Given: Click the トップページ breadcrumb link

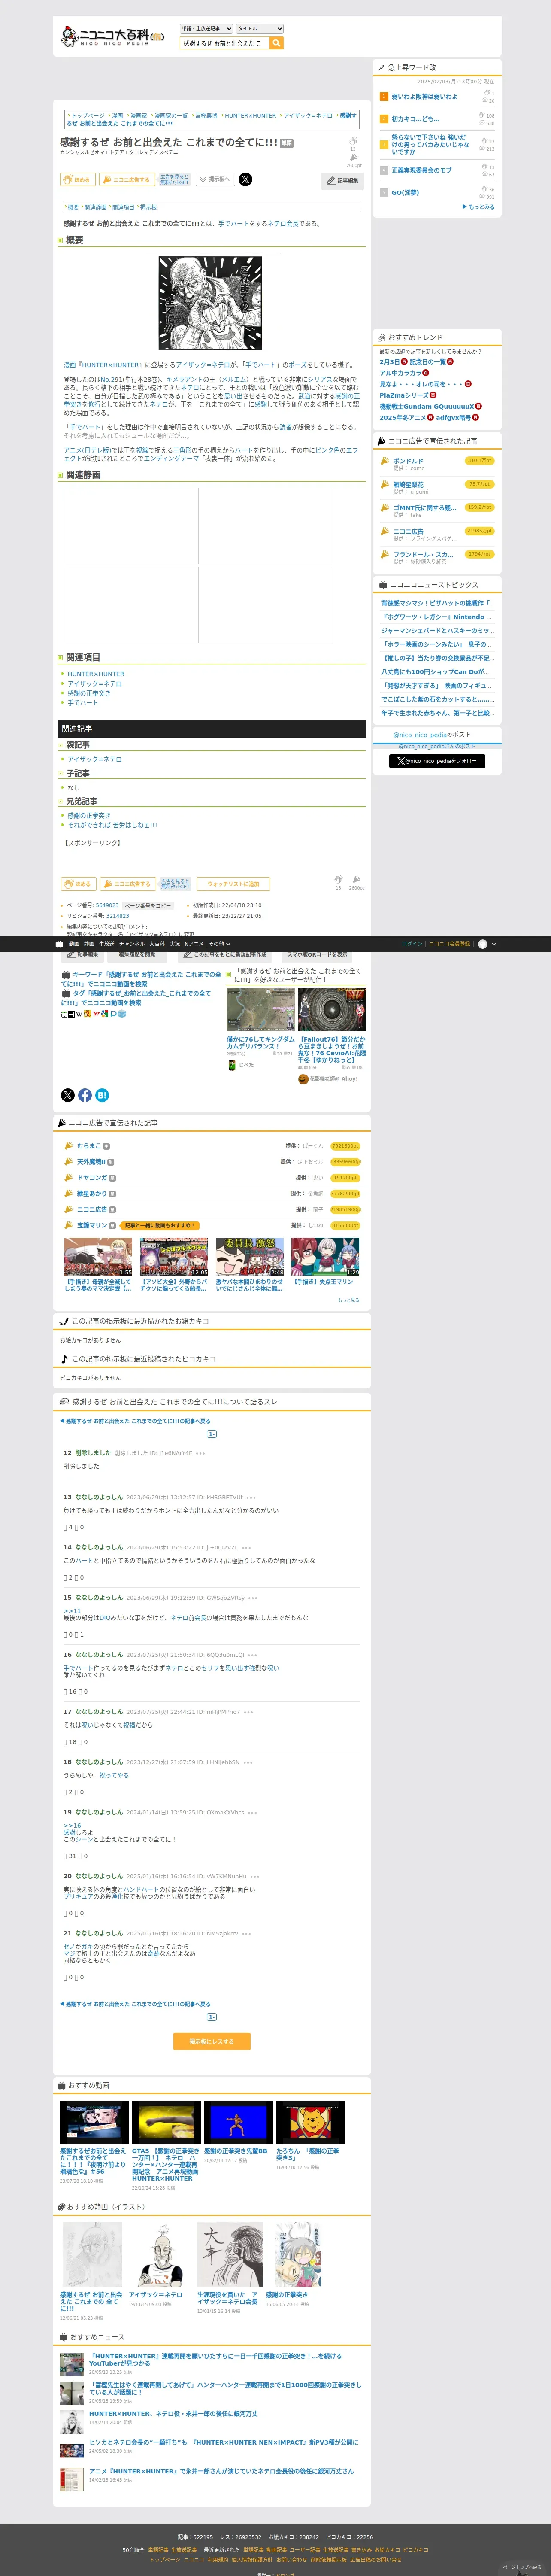Looking at the screenshot, I should tap(87, 116).
